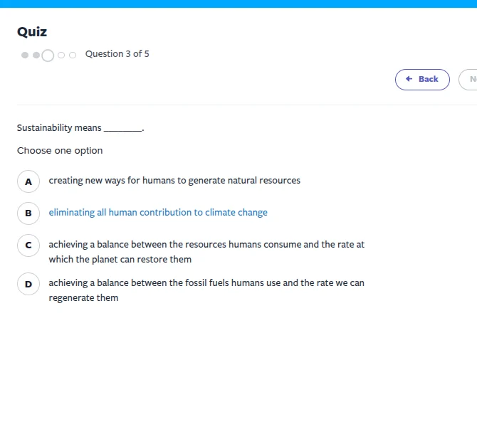Click "creating new ways for humans" answer text

pyautogui.click(x=174, y=181)
